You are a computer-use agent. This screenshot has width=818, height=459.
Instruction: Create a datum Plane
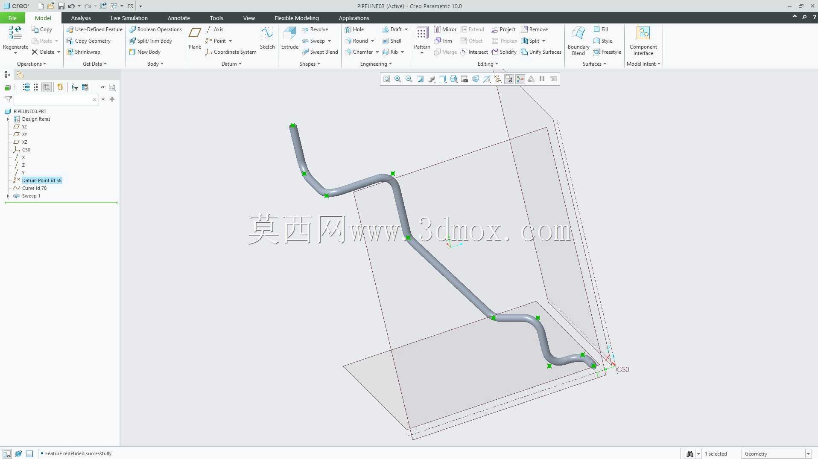[x=195, y=38]
